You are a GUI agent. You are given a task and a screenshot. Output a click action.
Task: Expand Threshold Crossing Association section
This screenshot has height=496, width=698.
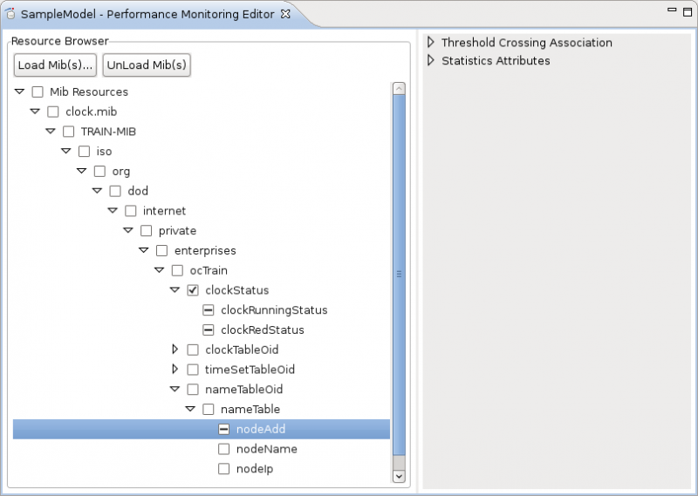(430, 42)
